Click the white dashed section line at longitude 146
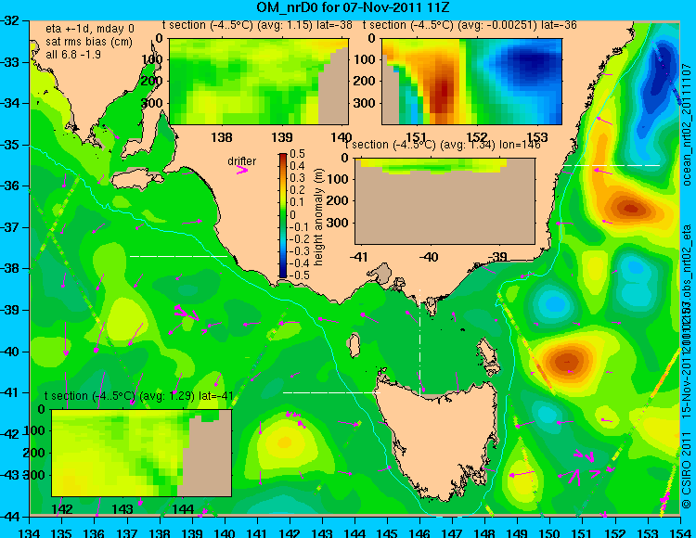 [419, 341]
